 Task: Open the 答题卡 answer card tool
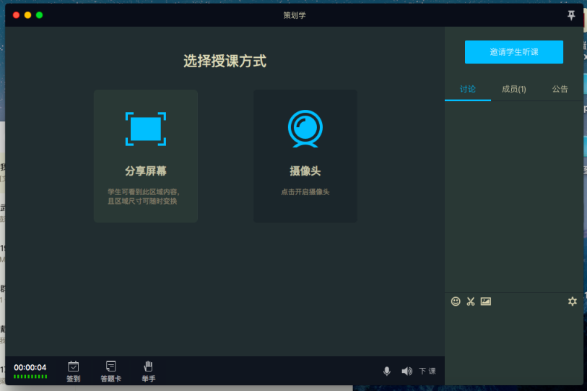[110, 371]
